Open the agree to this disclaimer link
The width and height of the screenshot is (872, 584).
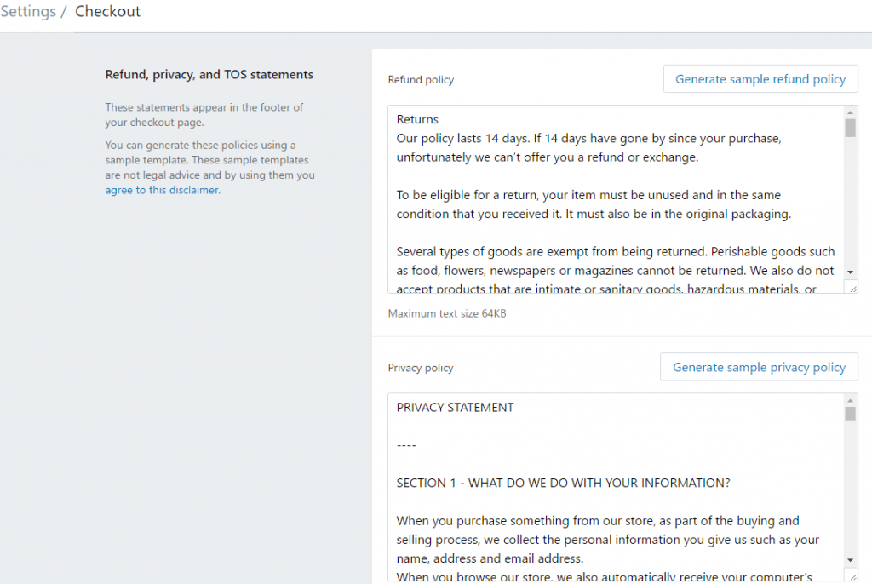(162, 190)
